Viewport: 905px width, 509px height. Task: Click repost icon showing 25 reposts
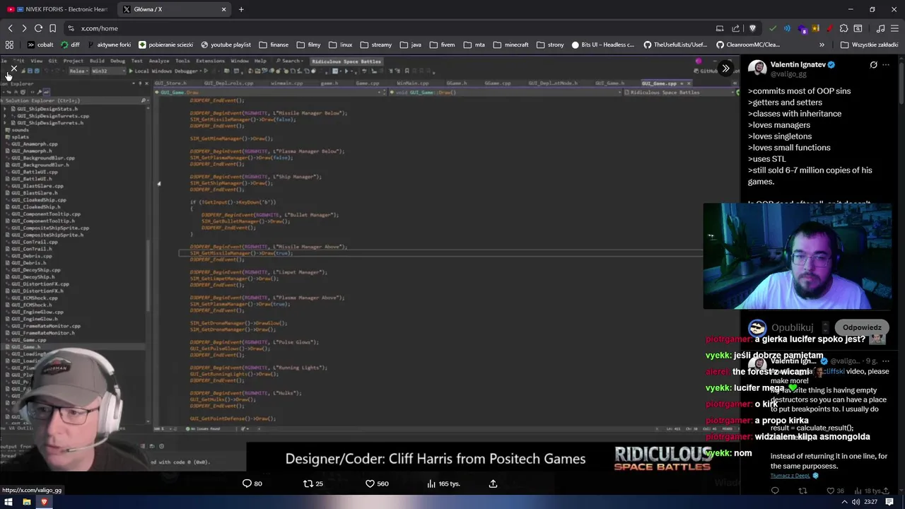[x=313, y=484]
